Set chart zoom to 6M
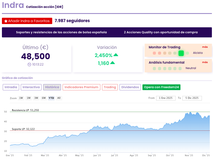Screen dimensions: 213x160 [x=44, y=98]
